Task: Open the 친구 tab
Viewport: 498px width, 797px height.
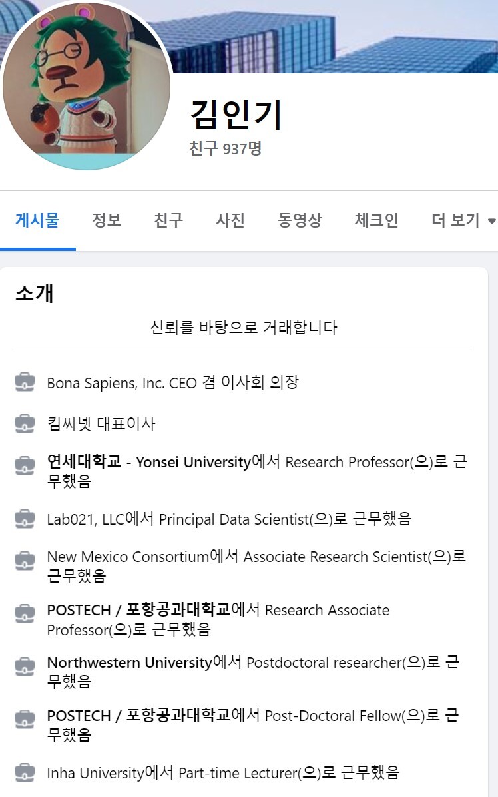Action: point(168,221)
